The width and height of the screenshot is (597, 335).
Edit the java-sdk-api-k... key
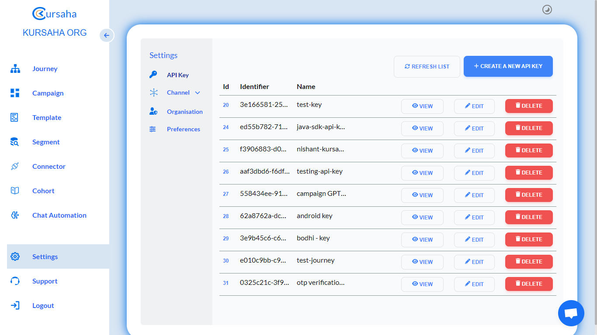(474, 129)
